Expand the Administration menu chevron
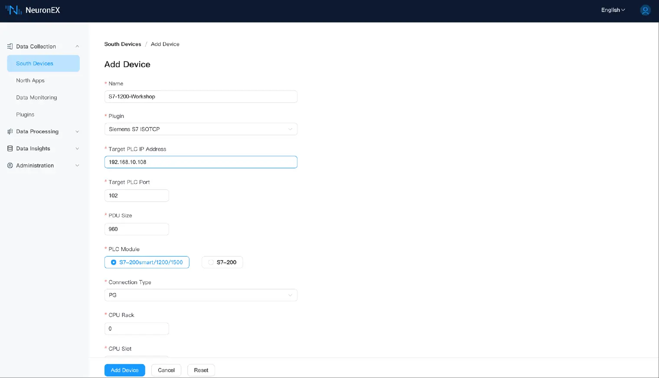 (x=77, y=166)
